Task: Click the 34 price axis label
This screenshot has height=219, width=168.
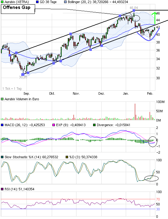Action: tap(158, 59)
